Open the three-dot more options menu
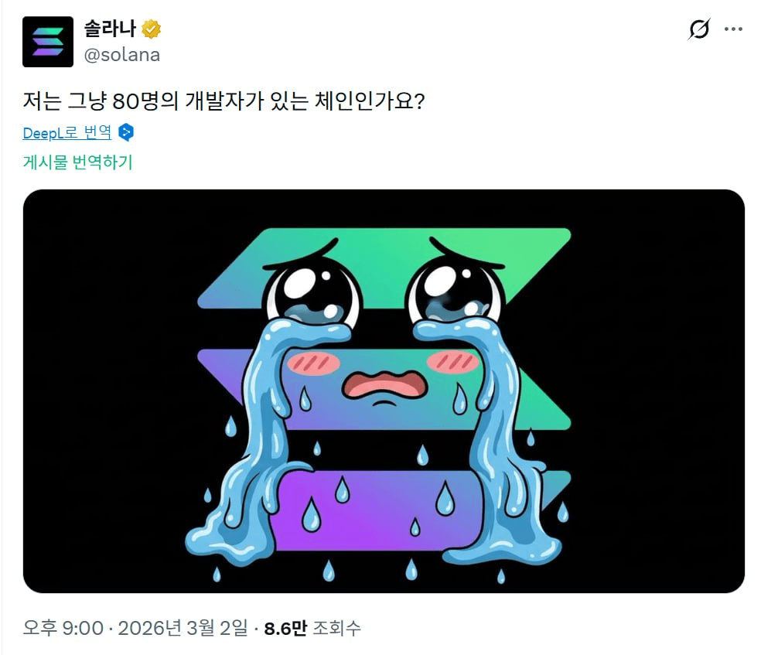 tap(733, 29)
